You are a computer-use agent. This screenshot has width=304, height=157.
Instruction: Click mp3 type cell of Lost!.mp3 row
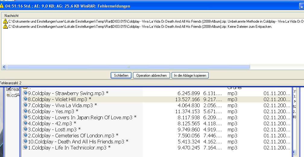[232, 130]
